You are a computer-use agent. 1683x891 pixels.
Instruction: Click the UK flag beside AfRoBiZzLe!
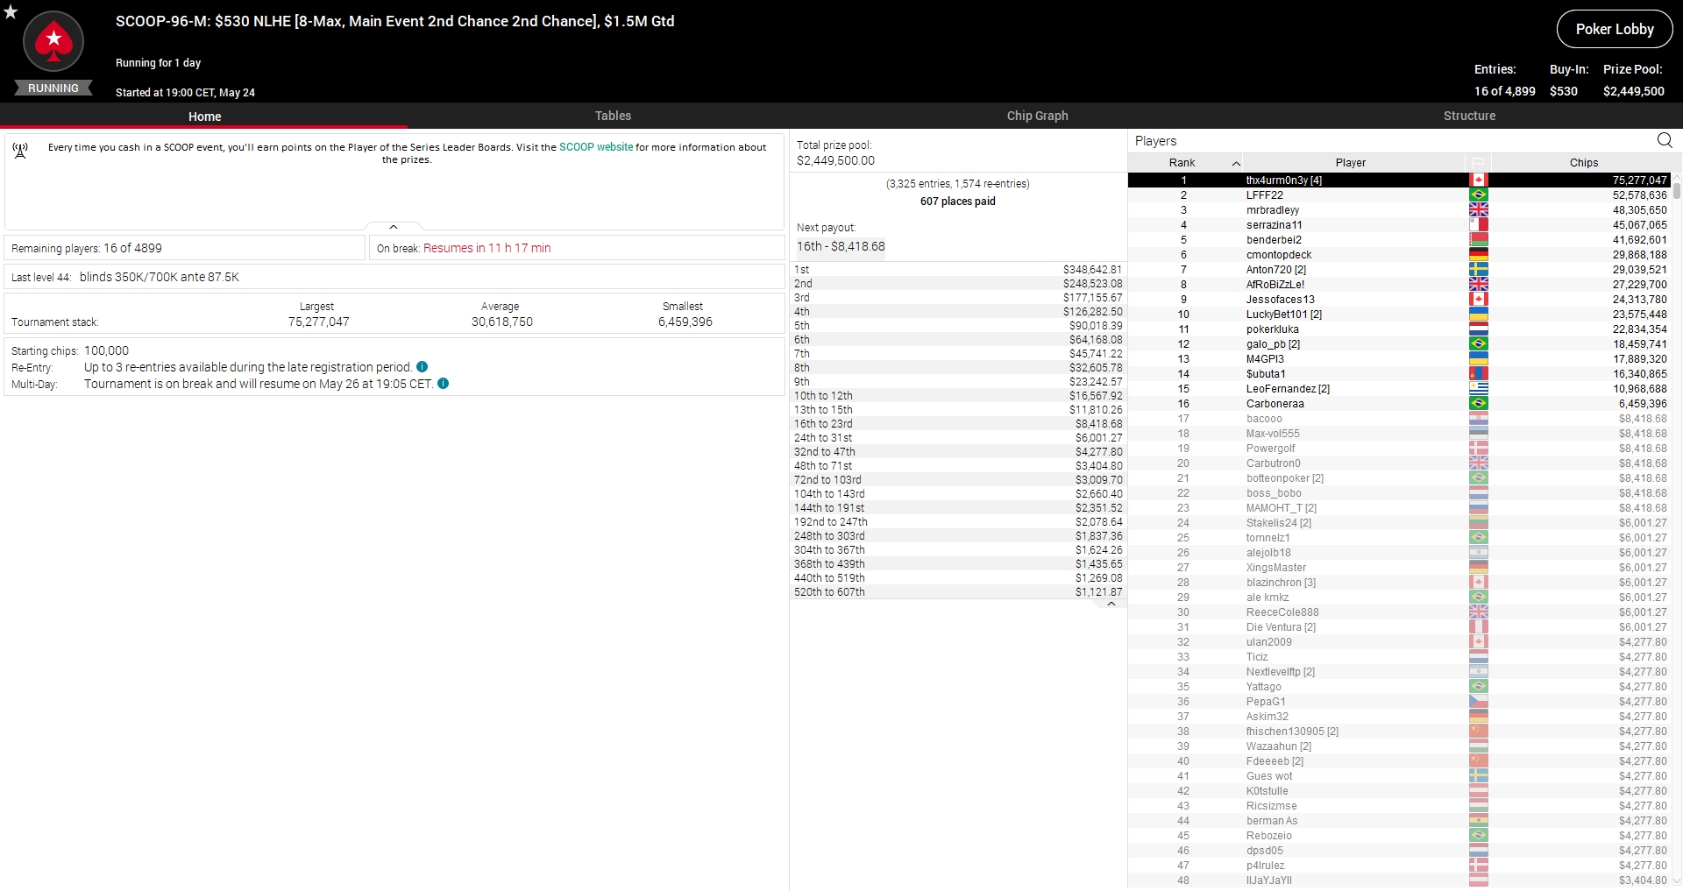point(1479,285)
